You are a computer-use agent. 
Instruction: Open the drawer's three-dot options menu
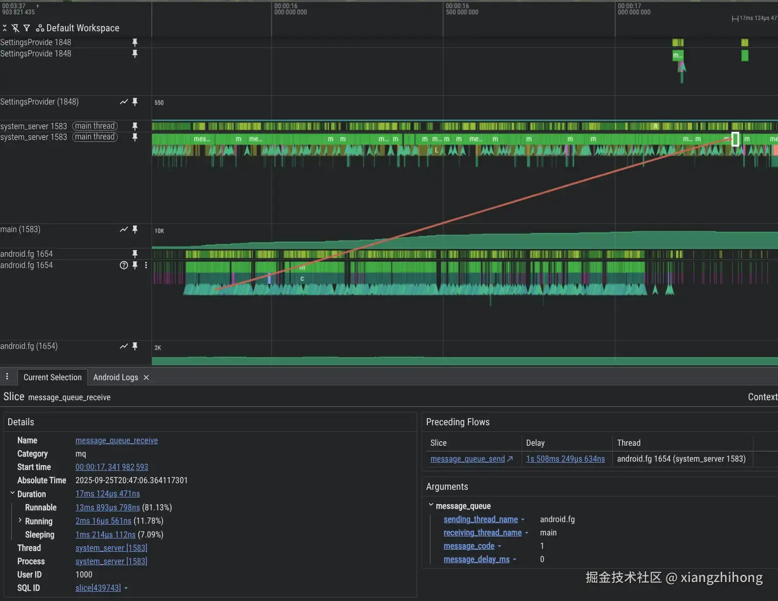click(7, 377)
